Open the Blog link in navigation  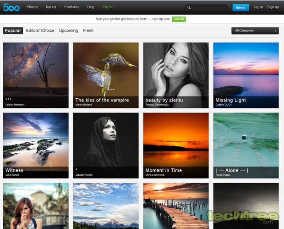coord(91,7)
